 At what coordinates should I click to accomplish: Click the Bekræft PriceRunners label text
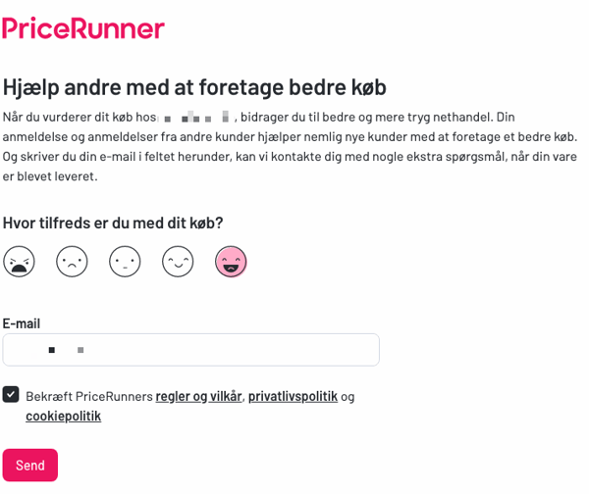click(89, 397)
